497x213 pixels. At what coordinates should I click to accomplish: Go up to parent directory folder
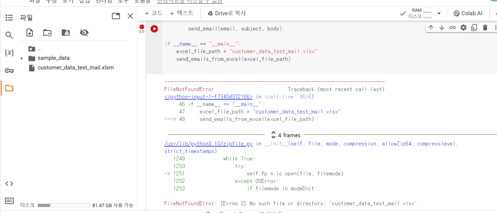click(x=32, y=49)
